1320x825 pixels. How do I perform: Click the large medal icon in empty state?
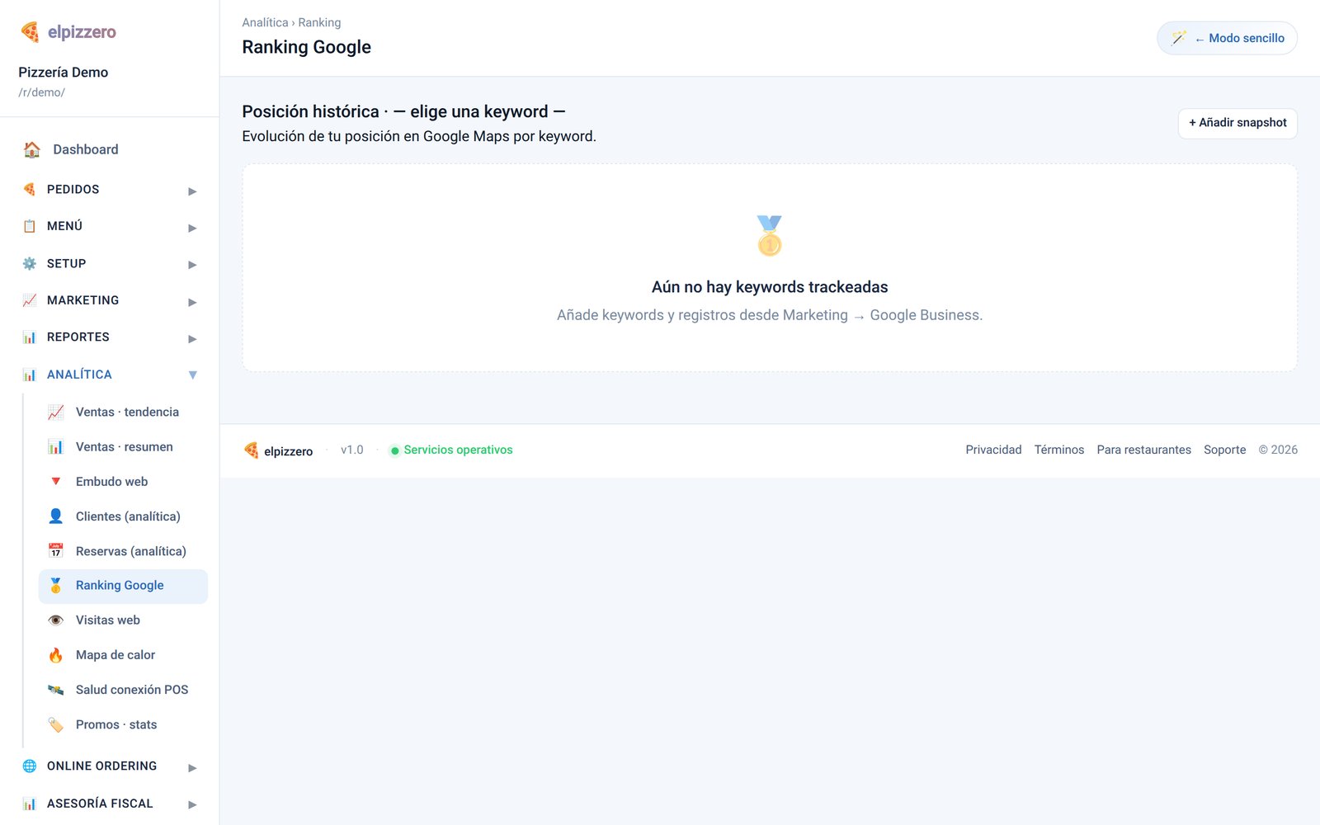click(x=770, y=235)
